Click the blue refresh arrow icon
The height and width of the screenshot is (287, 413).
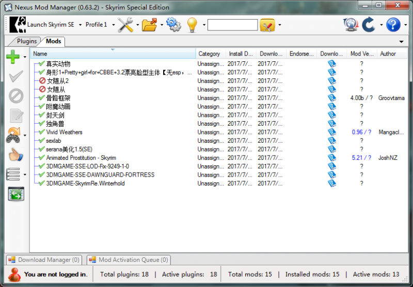[368, 25]
